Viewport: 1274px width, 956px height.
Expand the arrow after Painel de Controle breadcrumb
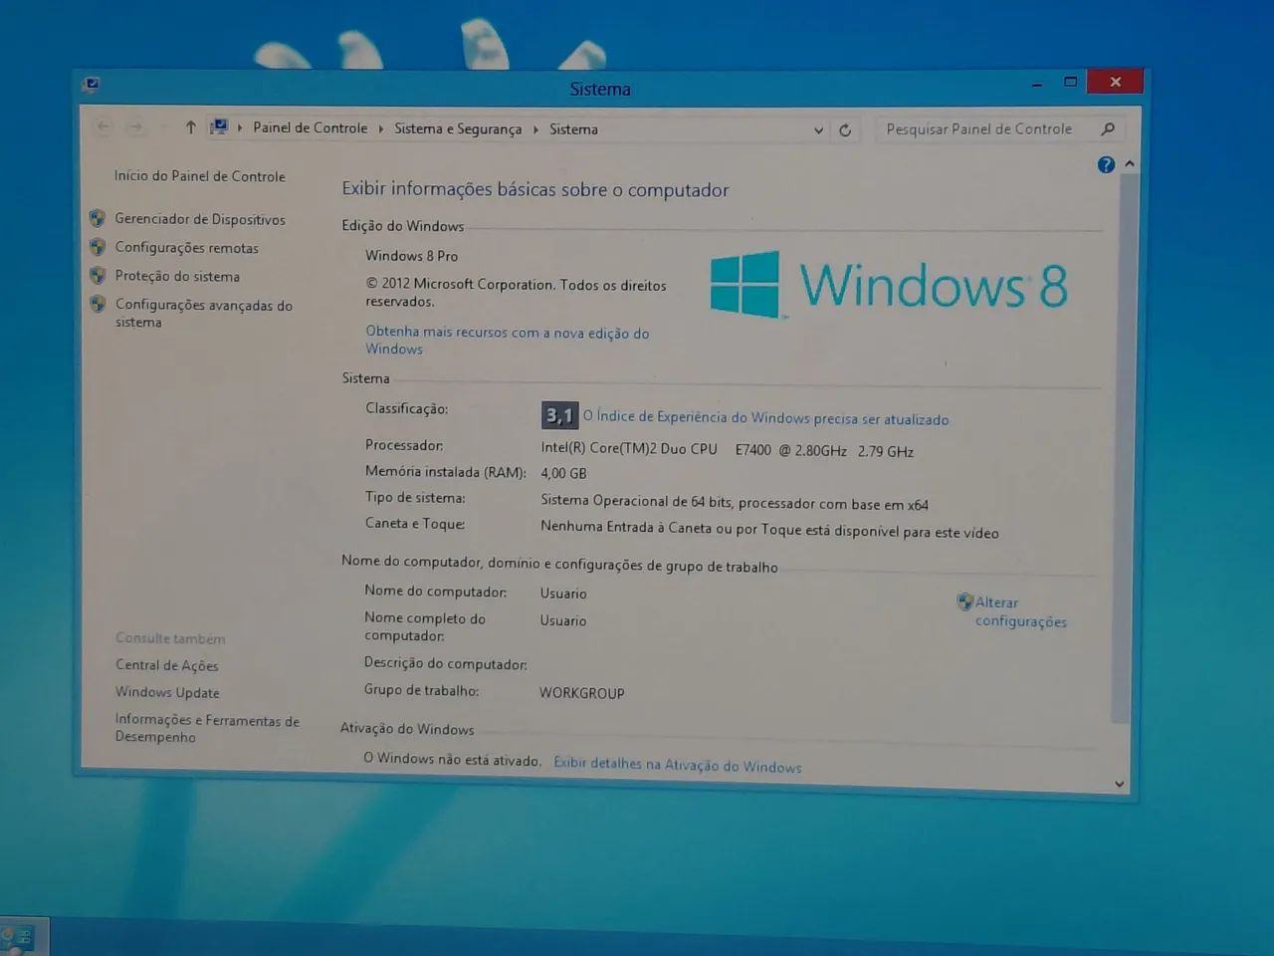point(380,128)
